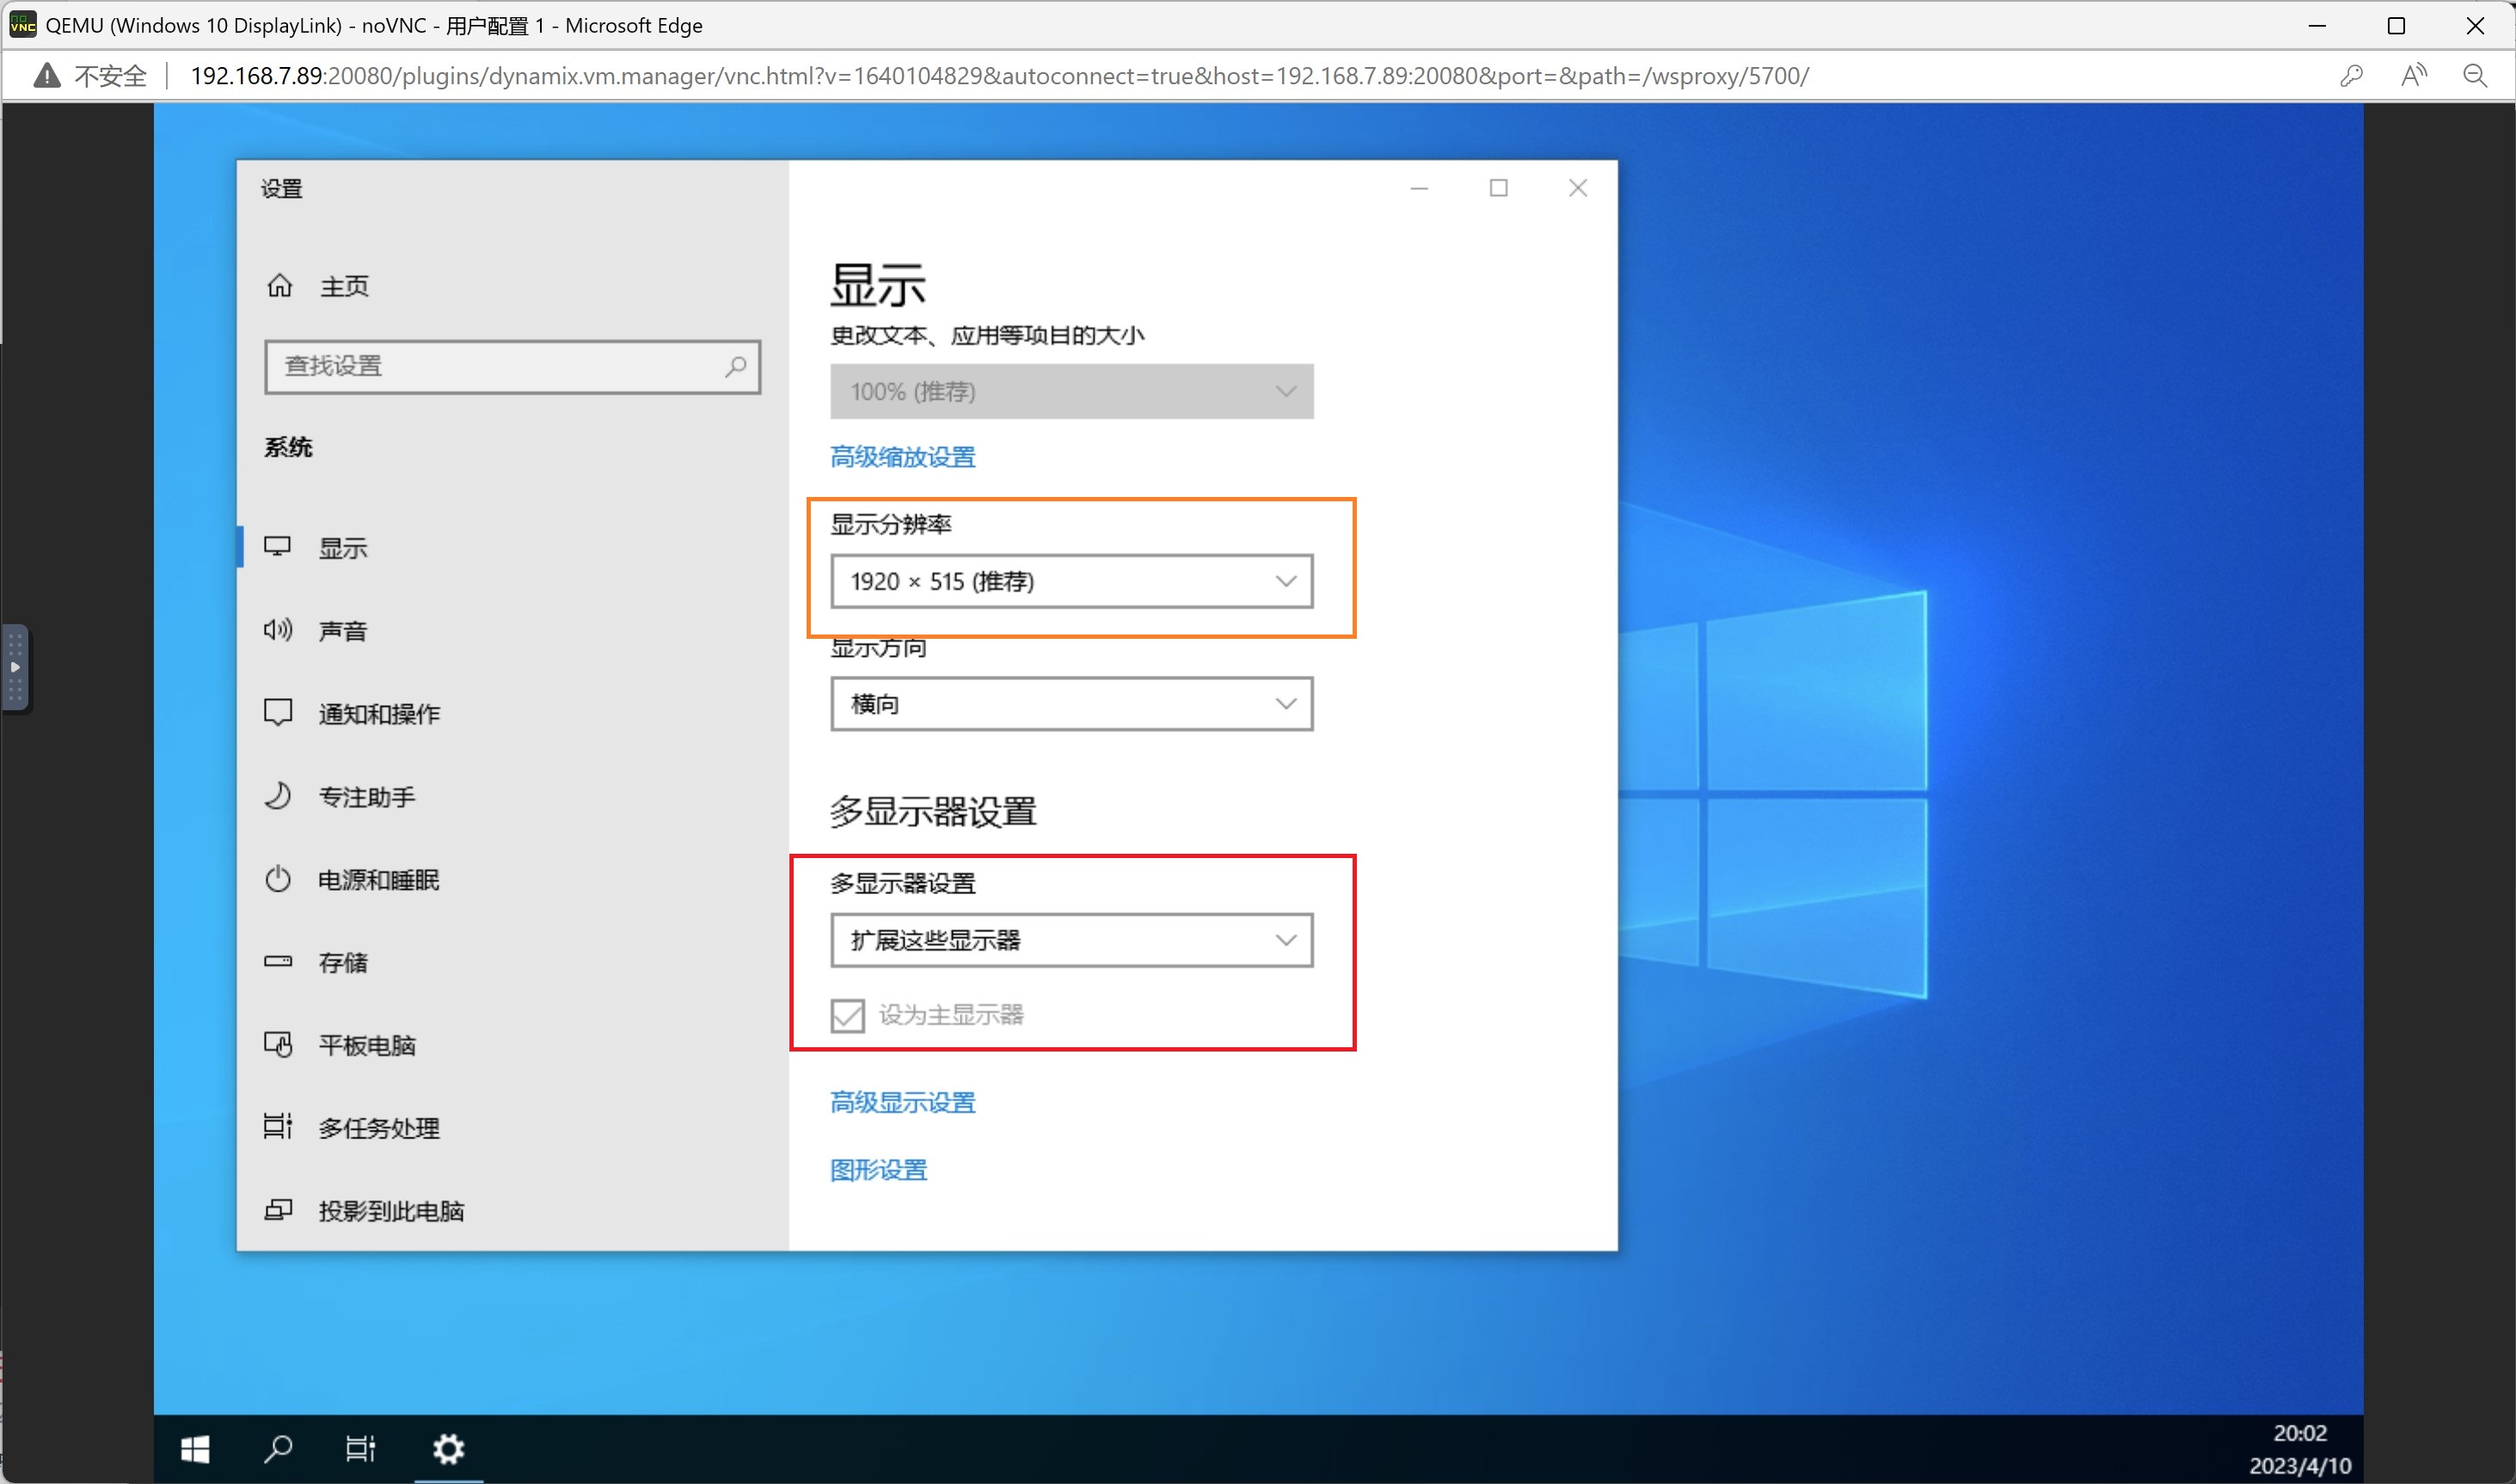This screenshot has height=1484, width=2516.
Task: Expand the 扩展这些显示器 dropdown
Action: point(1071,940)
